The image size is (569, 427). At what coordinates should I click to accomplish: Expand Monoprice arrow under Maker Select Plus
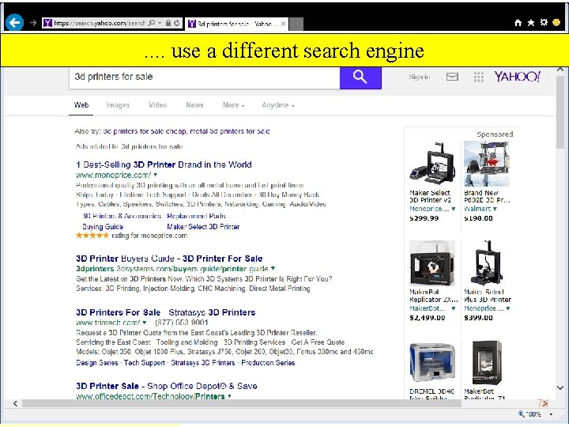point(508,308)
